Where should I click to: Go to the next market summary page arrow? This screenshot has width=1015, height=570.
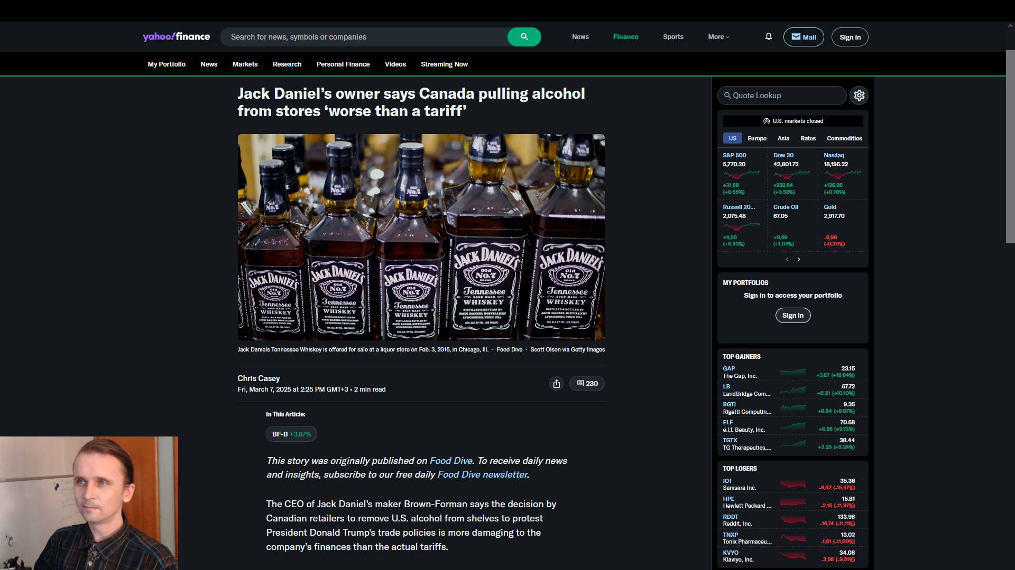[799, 259]
